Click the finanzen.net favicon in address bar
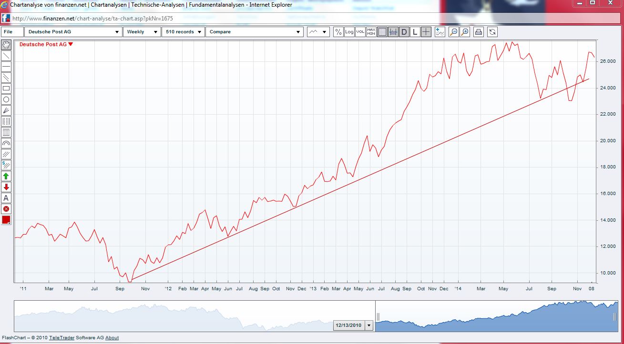The width and height of the screenshot is (624, 344). coord(6,19)
